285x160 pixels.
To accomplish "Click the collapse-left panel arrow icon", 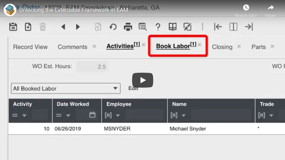I will tap(218, 27).
